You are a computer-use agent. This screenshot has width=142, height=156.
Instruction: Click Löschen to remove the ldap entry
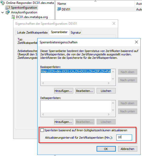pyautogui.click(x=106, y=91)
